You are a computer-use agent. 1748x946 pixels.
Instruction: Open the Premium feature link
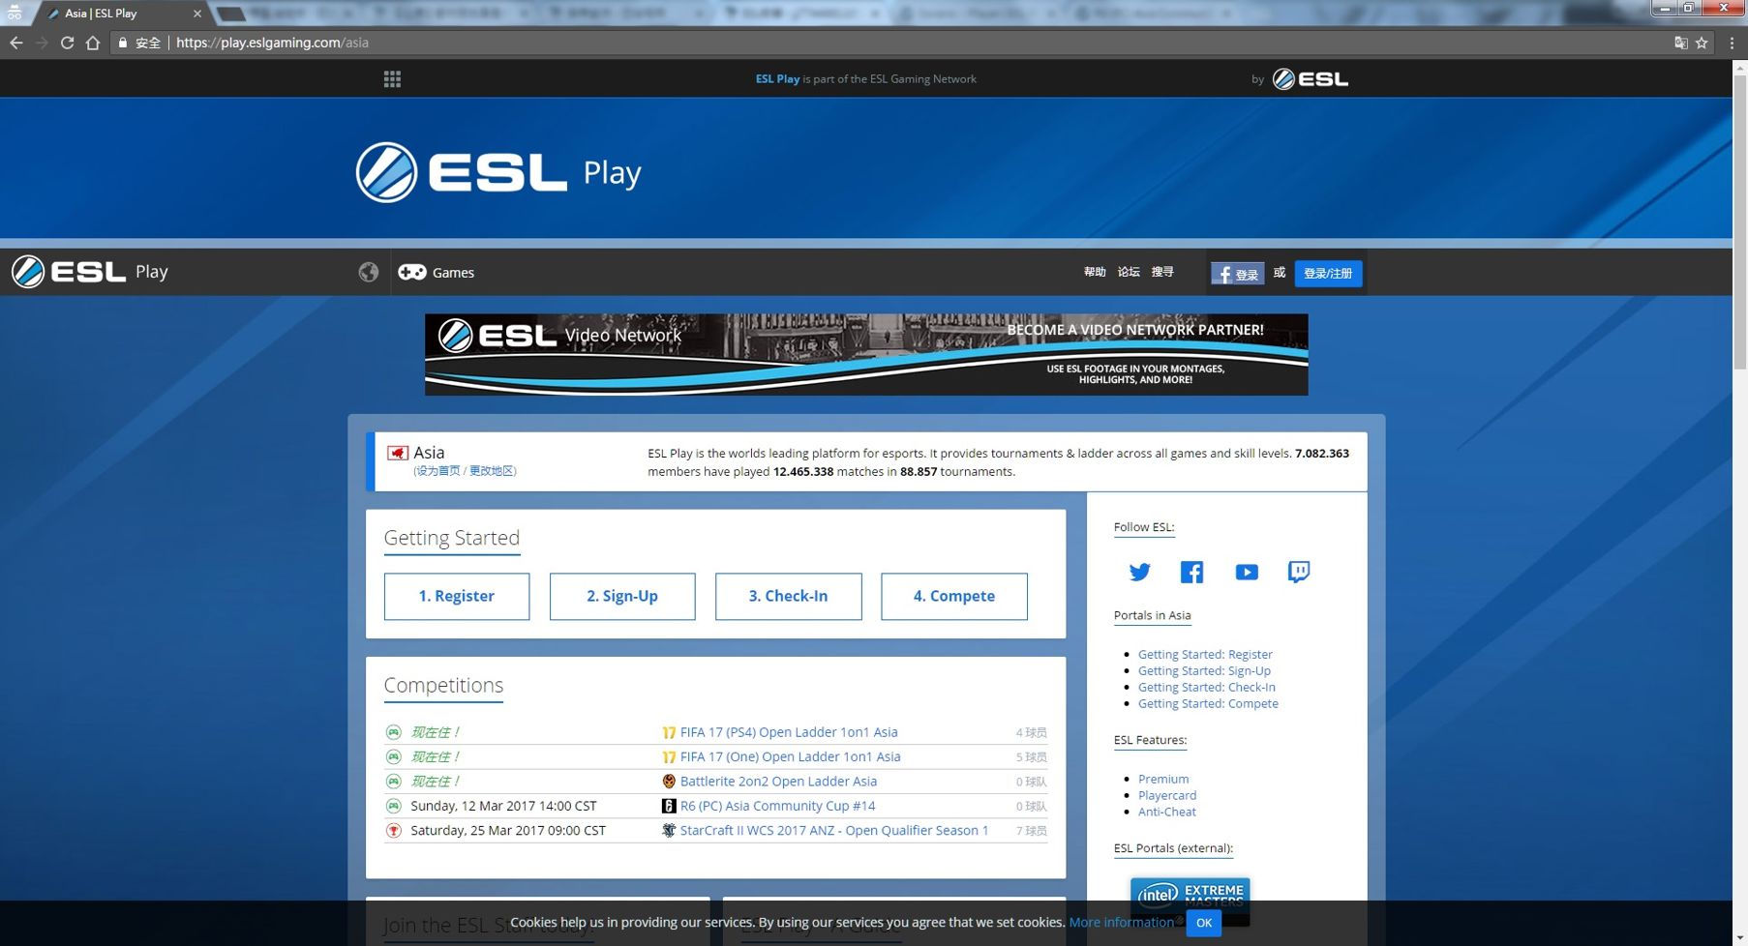[x=1163, y=779]
